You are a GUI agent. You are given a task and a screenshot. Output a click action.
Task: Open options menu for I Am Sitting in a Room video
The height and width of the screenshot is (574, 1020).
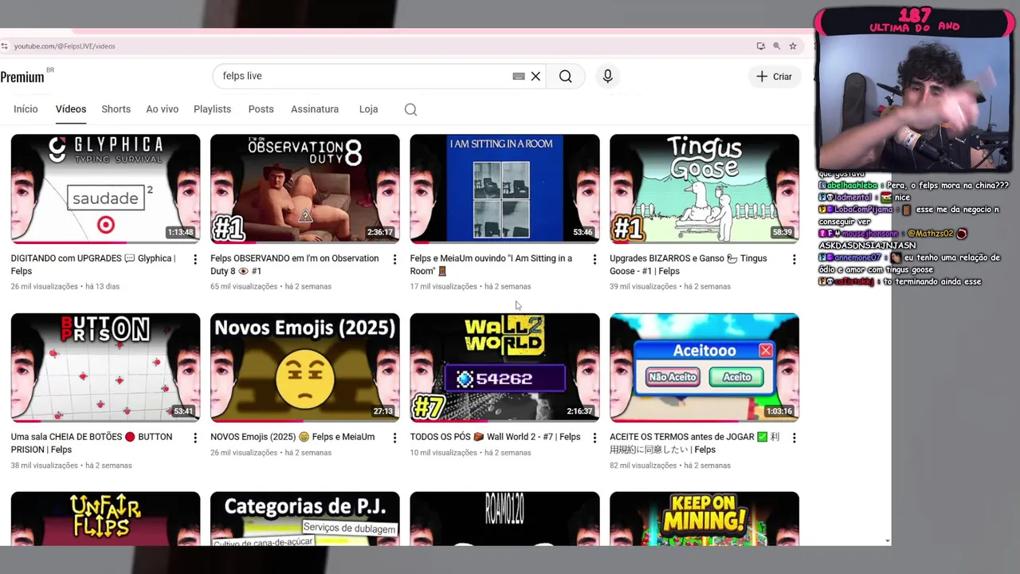pyautogui.click(x=594, y=259)
